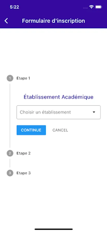The height and width of the screenshot is (232, 107).
Task: Select the step 1 circle icon
Action: point(10,78)
